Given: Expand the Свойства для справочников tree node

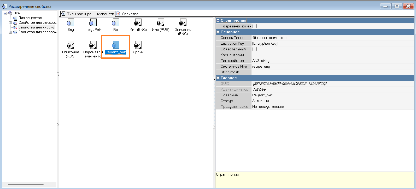Looking at the screenshot, I should (x=10, y=32).
